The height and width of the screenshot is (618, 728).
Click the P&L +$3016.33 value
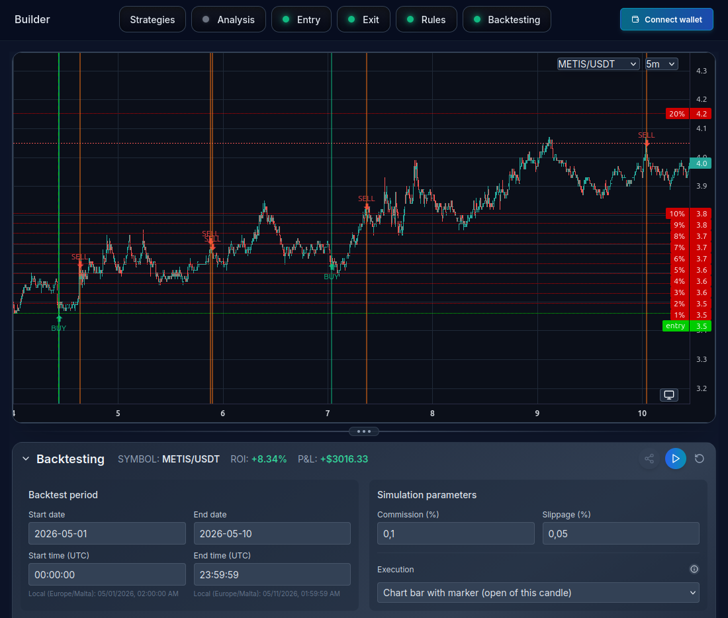[344, 459]
